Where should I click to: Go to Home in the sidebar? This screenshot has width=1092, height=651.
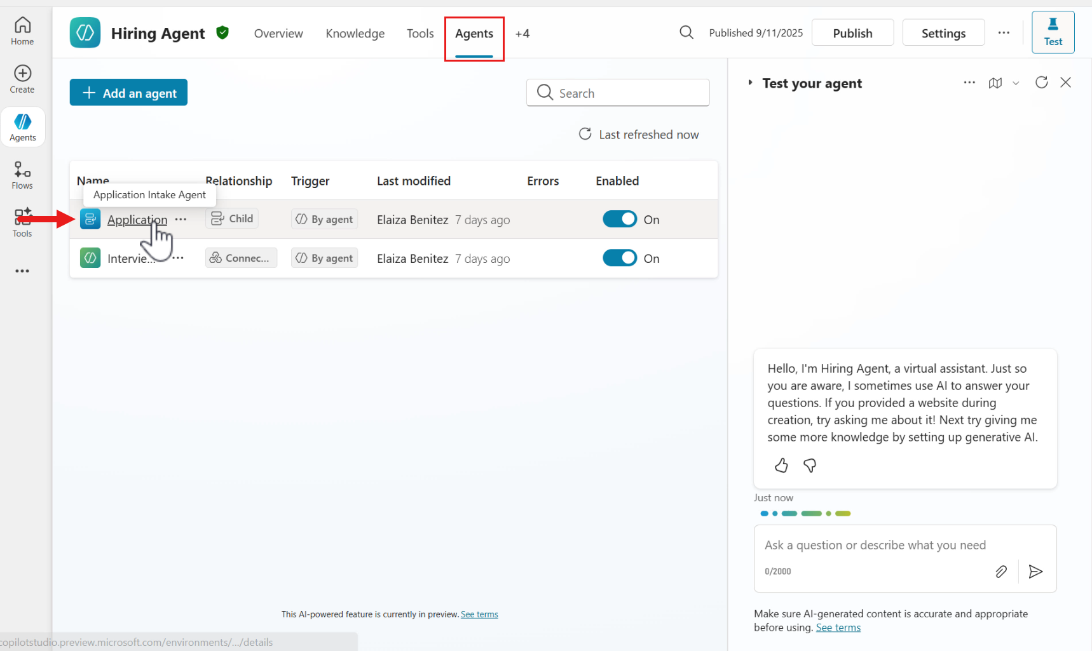(22, 31)
